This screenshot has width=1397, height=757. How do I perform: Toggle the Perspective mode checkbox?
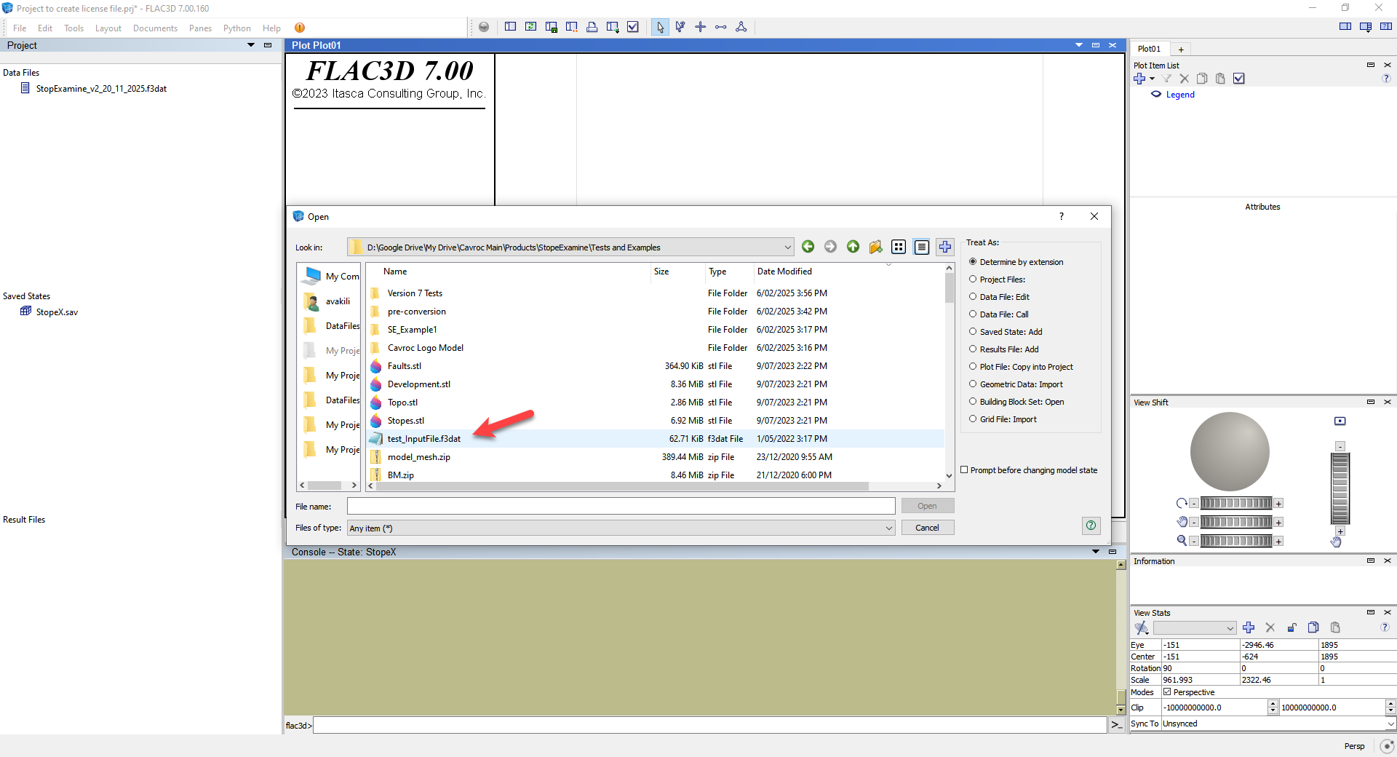tap(1167, 691)
